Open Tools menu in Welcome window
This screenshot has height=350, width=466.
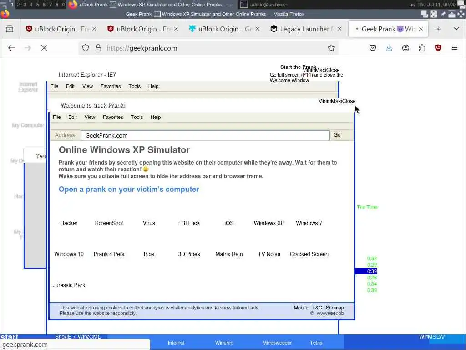(137, 117)
